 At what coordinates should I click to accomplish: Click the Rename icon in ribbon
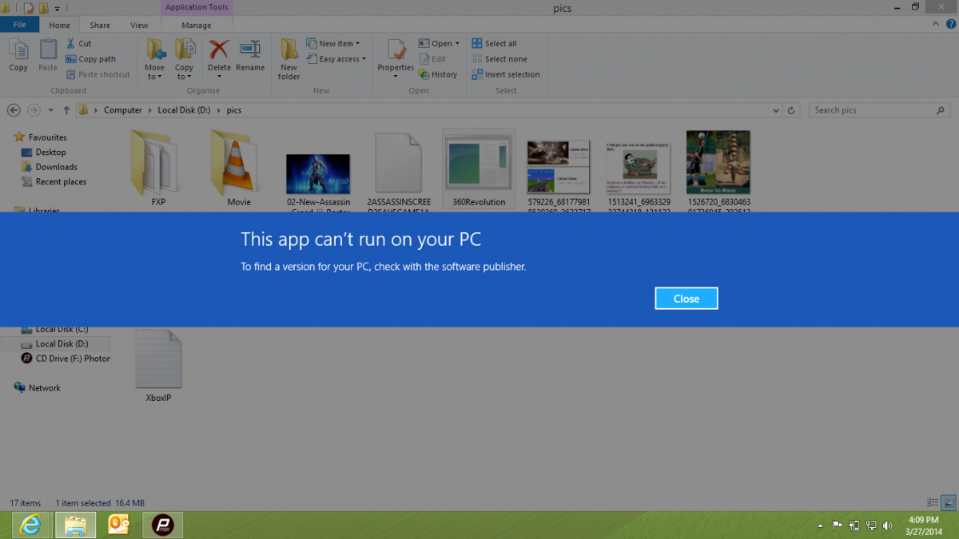pyautogui.click(x=250, y=51)
